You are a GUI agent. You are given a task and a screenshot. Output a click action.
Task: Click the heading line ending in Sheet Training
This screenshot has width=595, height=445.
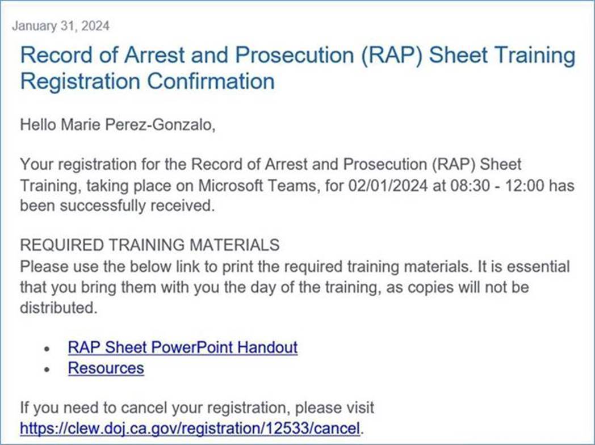tap(297, 56)
